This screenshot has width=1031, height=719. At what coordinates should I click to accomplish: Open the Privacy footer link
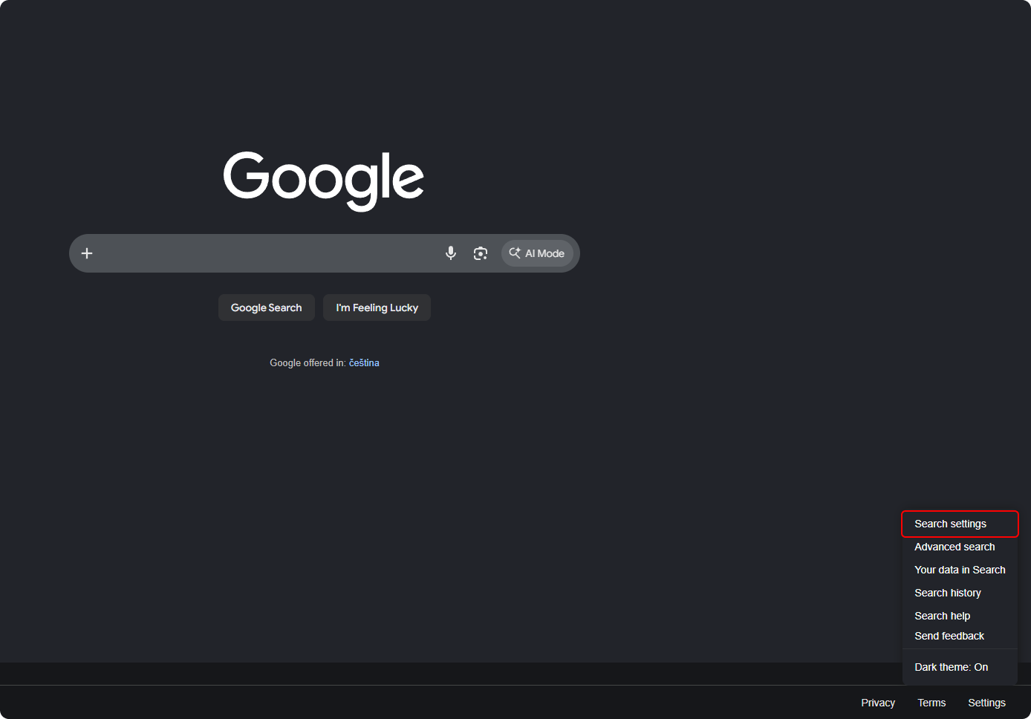click(x=878, y=703)
